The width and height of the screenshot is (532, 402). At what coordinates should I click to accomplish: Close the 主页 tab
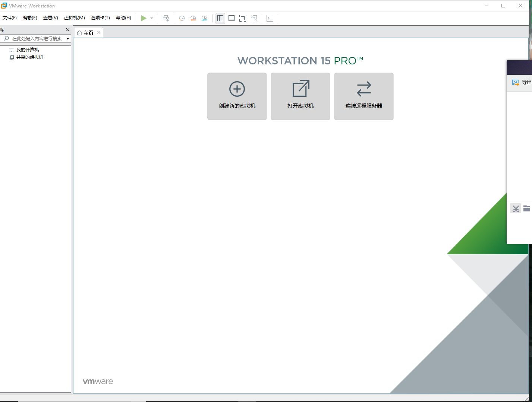[99, 32]
